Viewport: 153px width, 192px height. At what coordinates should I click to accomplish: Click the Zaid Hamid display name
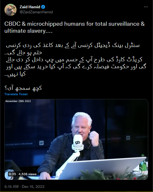click(30, 7)
